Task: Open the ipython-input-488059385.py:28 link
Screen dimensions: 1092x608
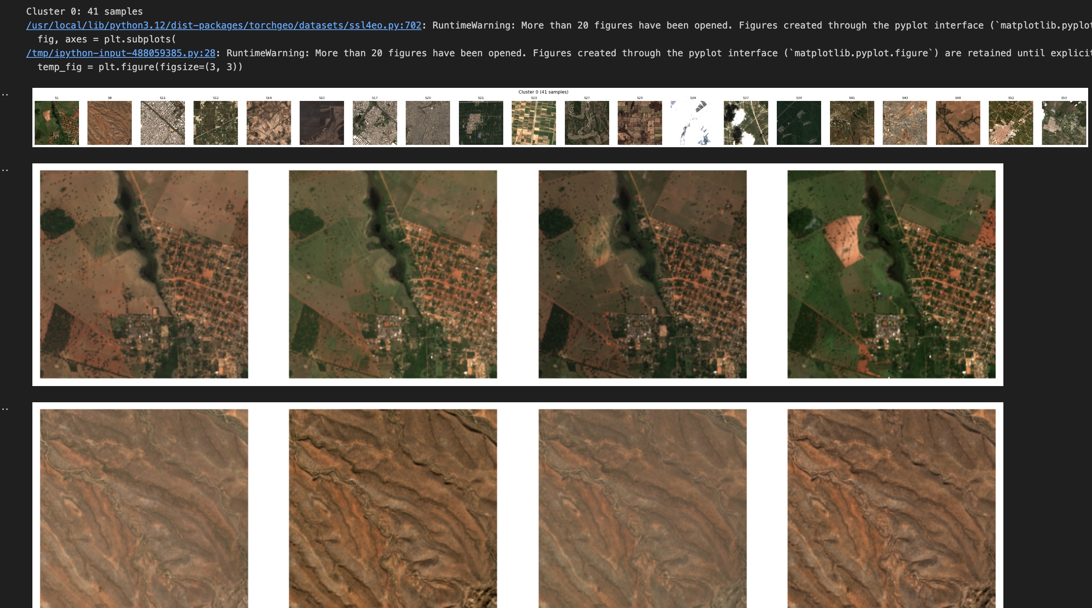Action: [x=120, y=53]
